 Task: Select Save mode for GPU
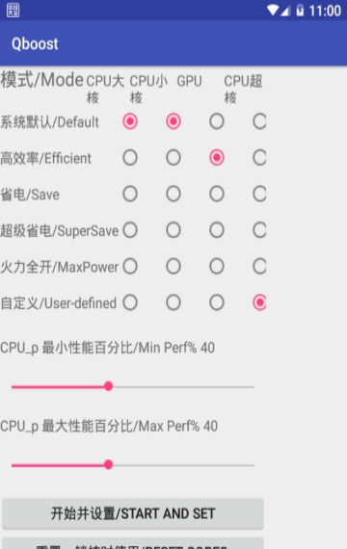217,194
